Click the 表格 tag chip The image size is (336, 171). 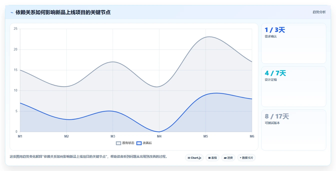coord(212,158)
